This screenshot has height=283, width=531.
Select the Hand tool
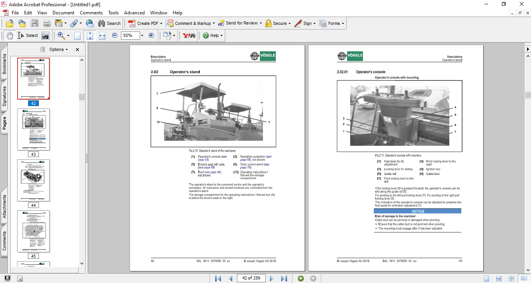point(9,35)
